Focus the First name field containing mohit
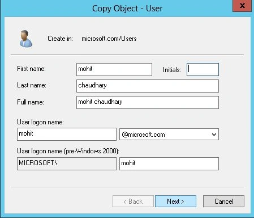Screen dimensions: 254x218 (x=114, y=69)
